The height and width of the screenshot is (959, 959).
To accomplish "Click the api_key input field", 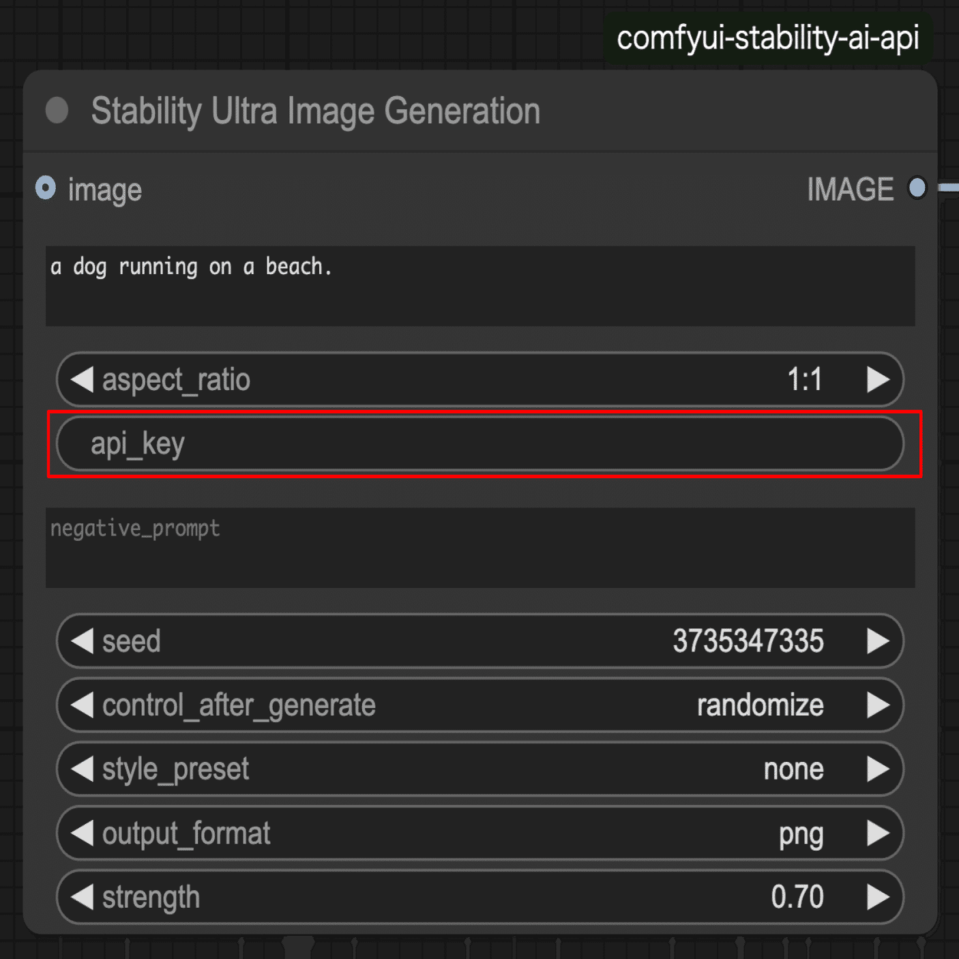I will pyautogui.click(x=480, y=444).
